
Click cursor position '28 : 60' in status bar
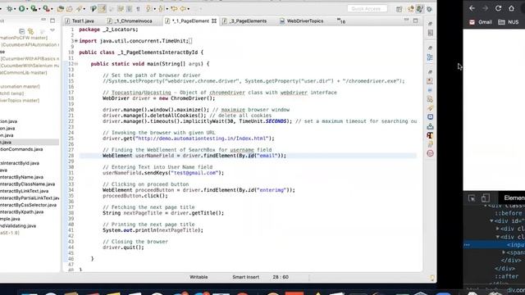281,277
